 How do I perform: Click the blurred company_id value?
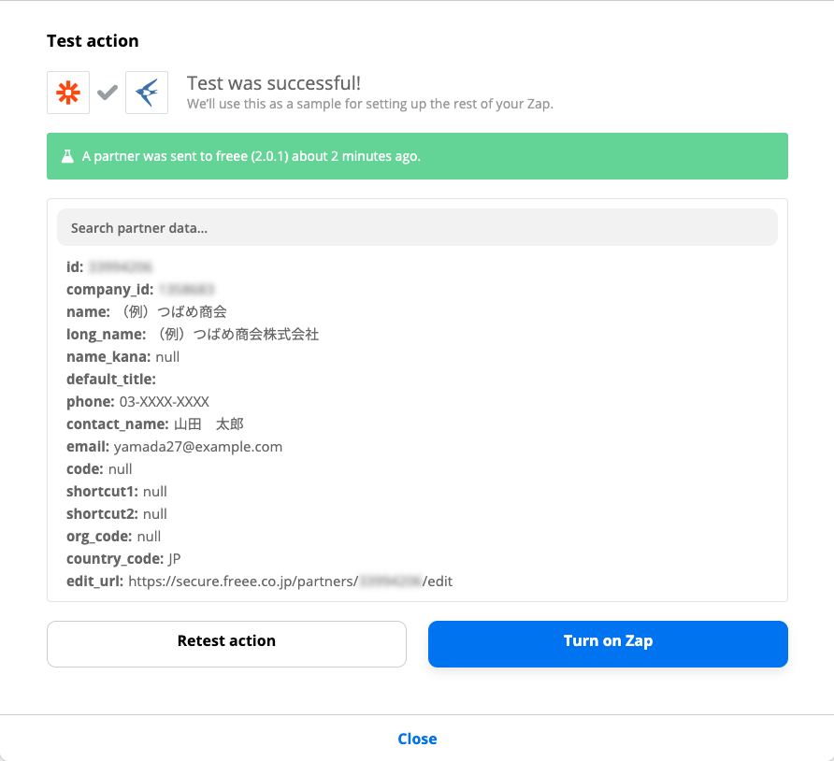(187, 289)
